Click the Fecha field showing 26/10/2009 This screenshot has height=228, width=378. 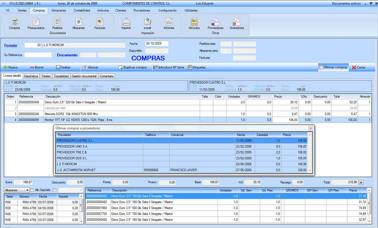pos(157,44)
